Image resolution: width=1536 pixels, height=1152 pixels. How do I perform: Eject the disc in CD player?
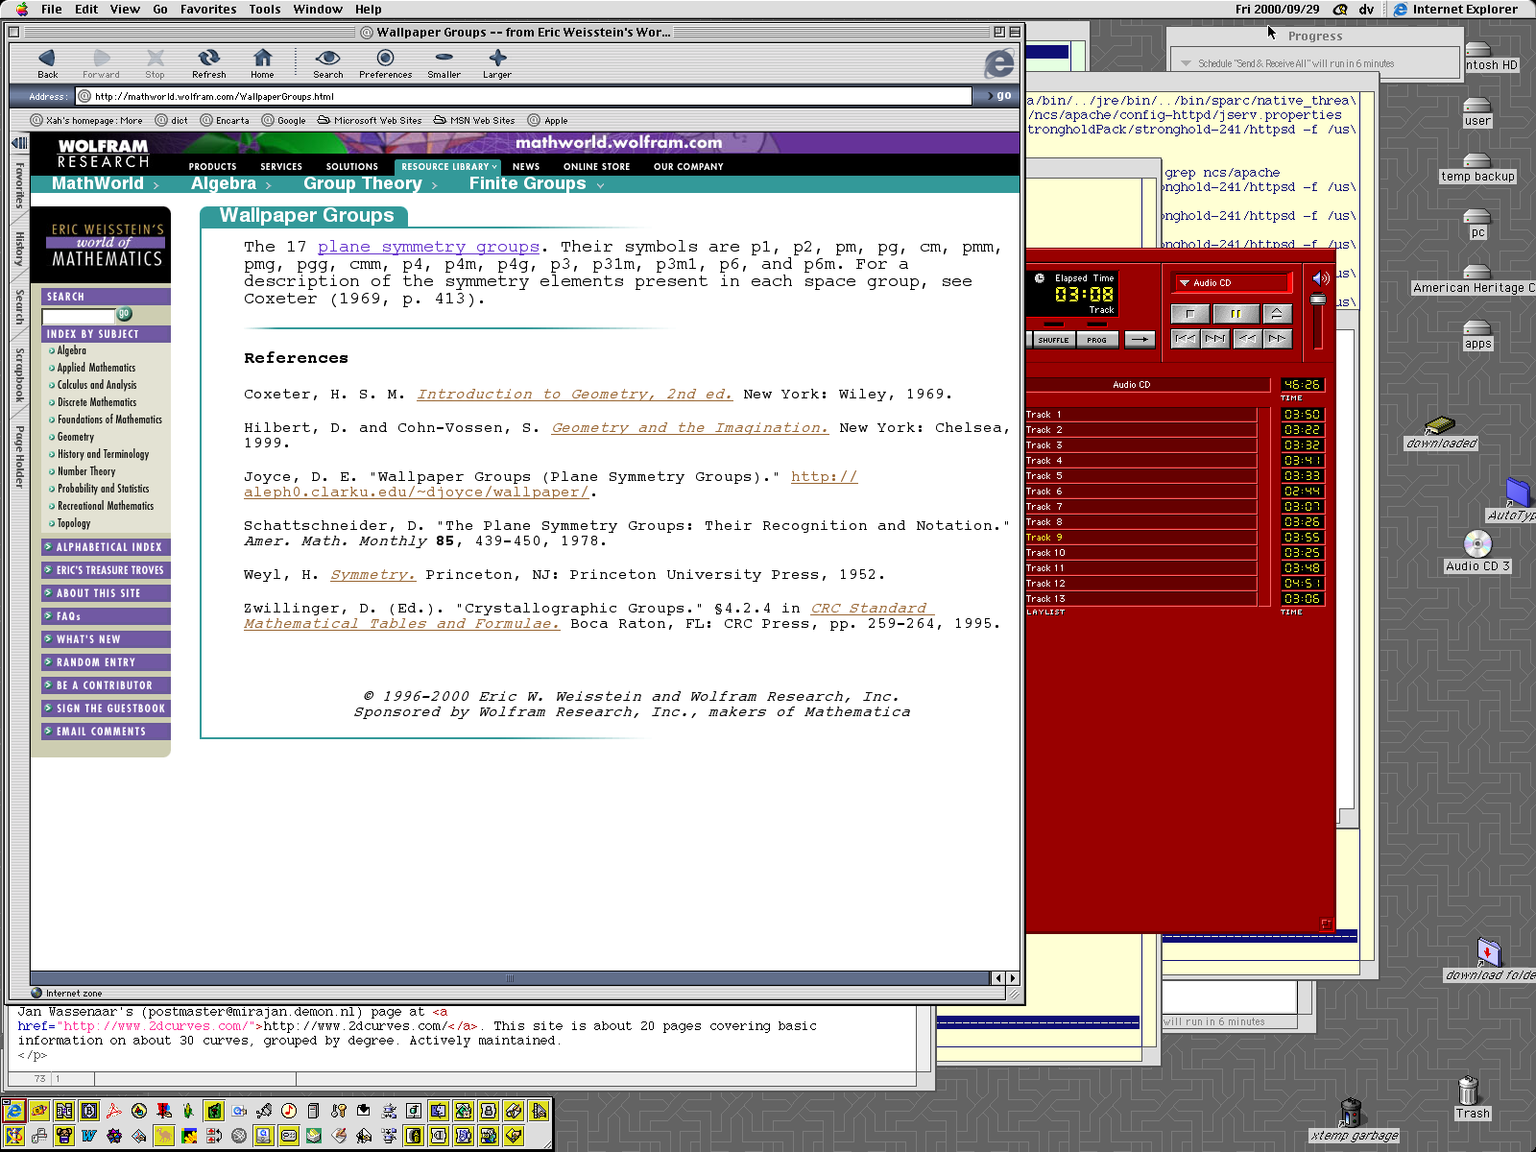click(x=1276, y=314)
